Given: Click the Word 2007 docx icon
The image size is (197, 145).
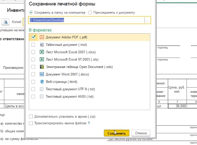Looking at the screenshot, I should coord(42,74).
